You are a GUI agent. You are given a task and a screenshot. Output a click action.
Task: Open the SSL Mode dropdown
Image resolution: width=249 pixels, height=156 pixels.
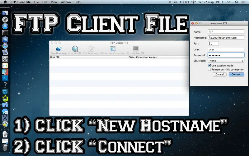tap(226, 61)
